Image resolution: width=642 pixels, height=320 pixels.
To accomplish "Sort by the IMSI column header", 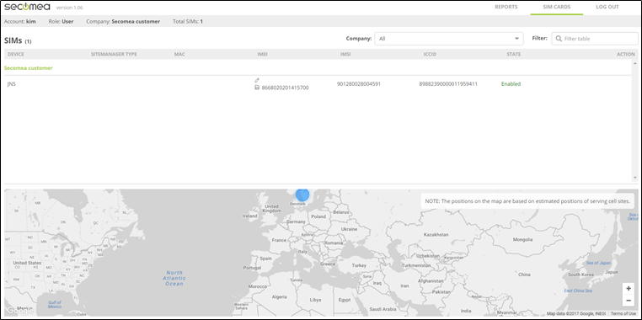I will coord(345,55).
